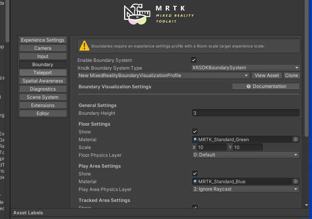The image size is (312, 219).
Task: Open the Editor section
Action: coord(43,113)
